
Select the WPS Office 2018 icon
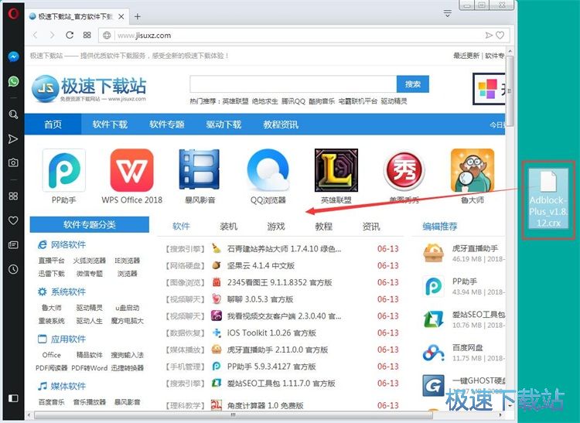(x=132, y=170)
